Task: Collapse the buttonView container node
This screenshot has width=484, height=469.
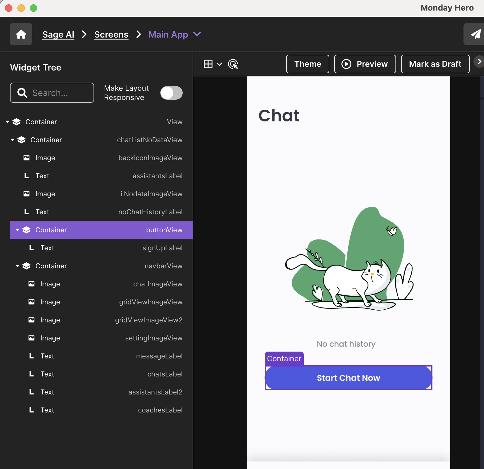Action: tap(17, 230)
